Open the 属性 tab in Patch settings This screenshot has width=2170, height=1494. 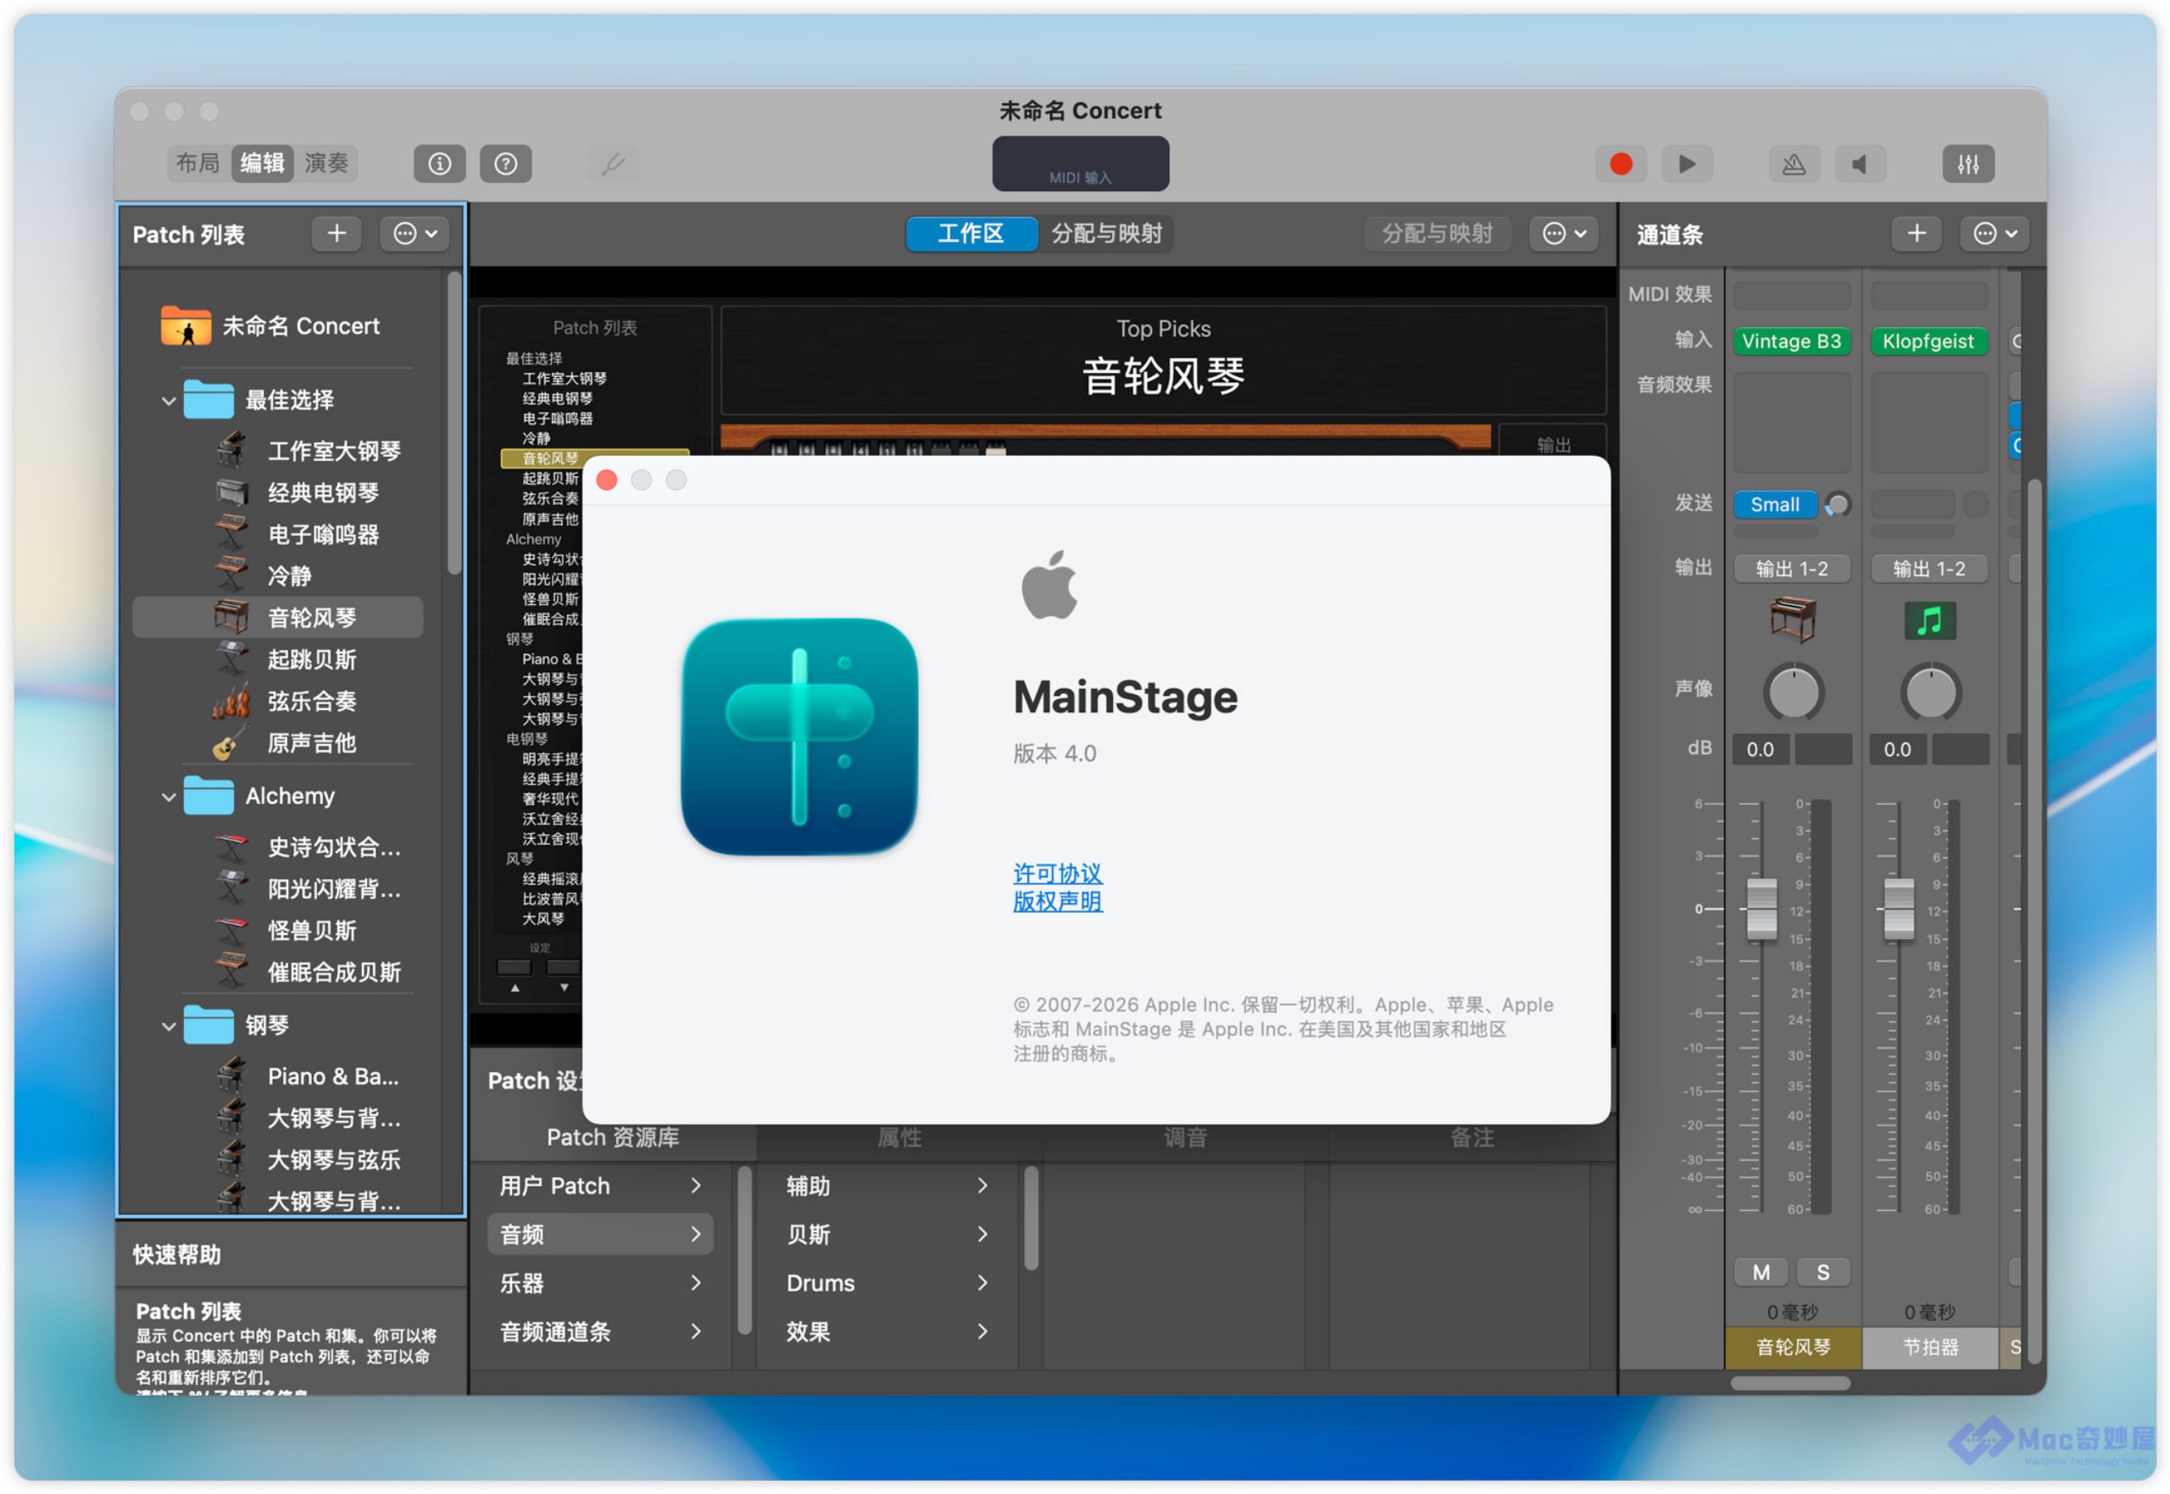(899, 1136)
